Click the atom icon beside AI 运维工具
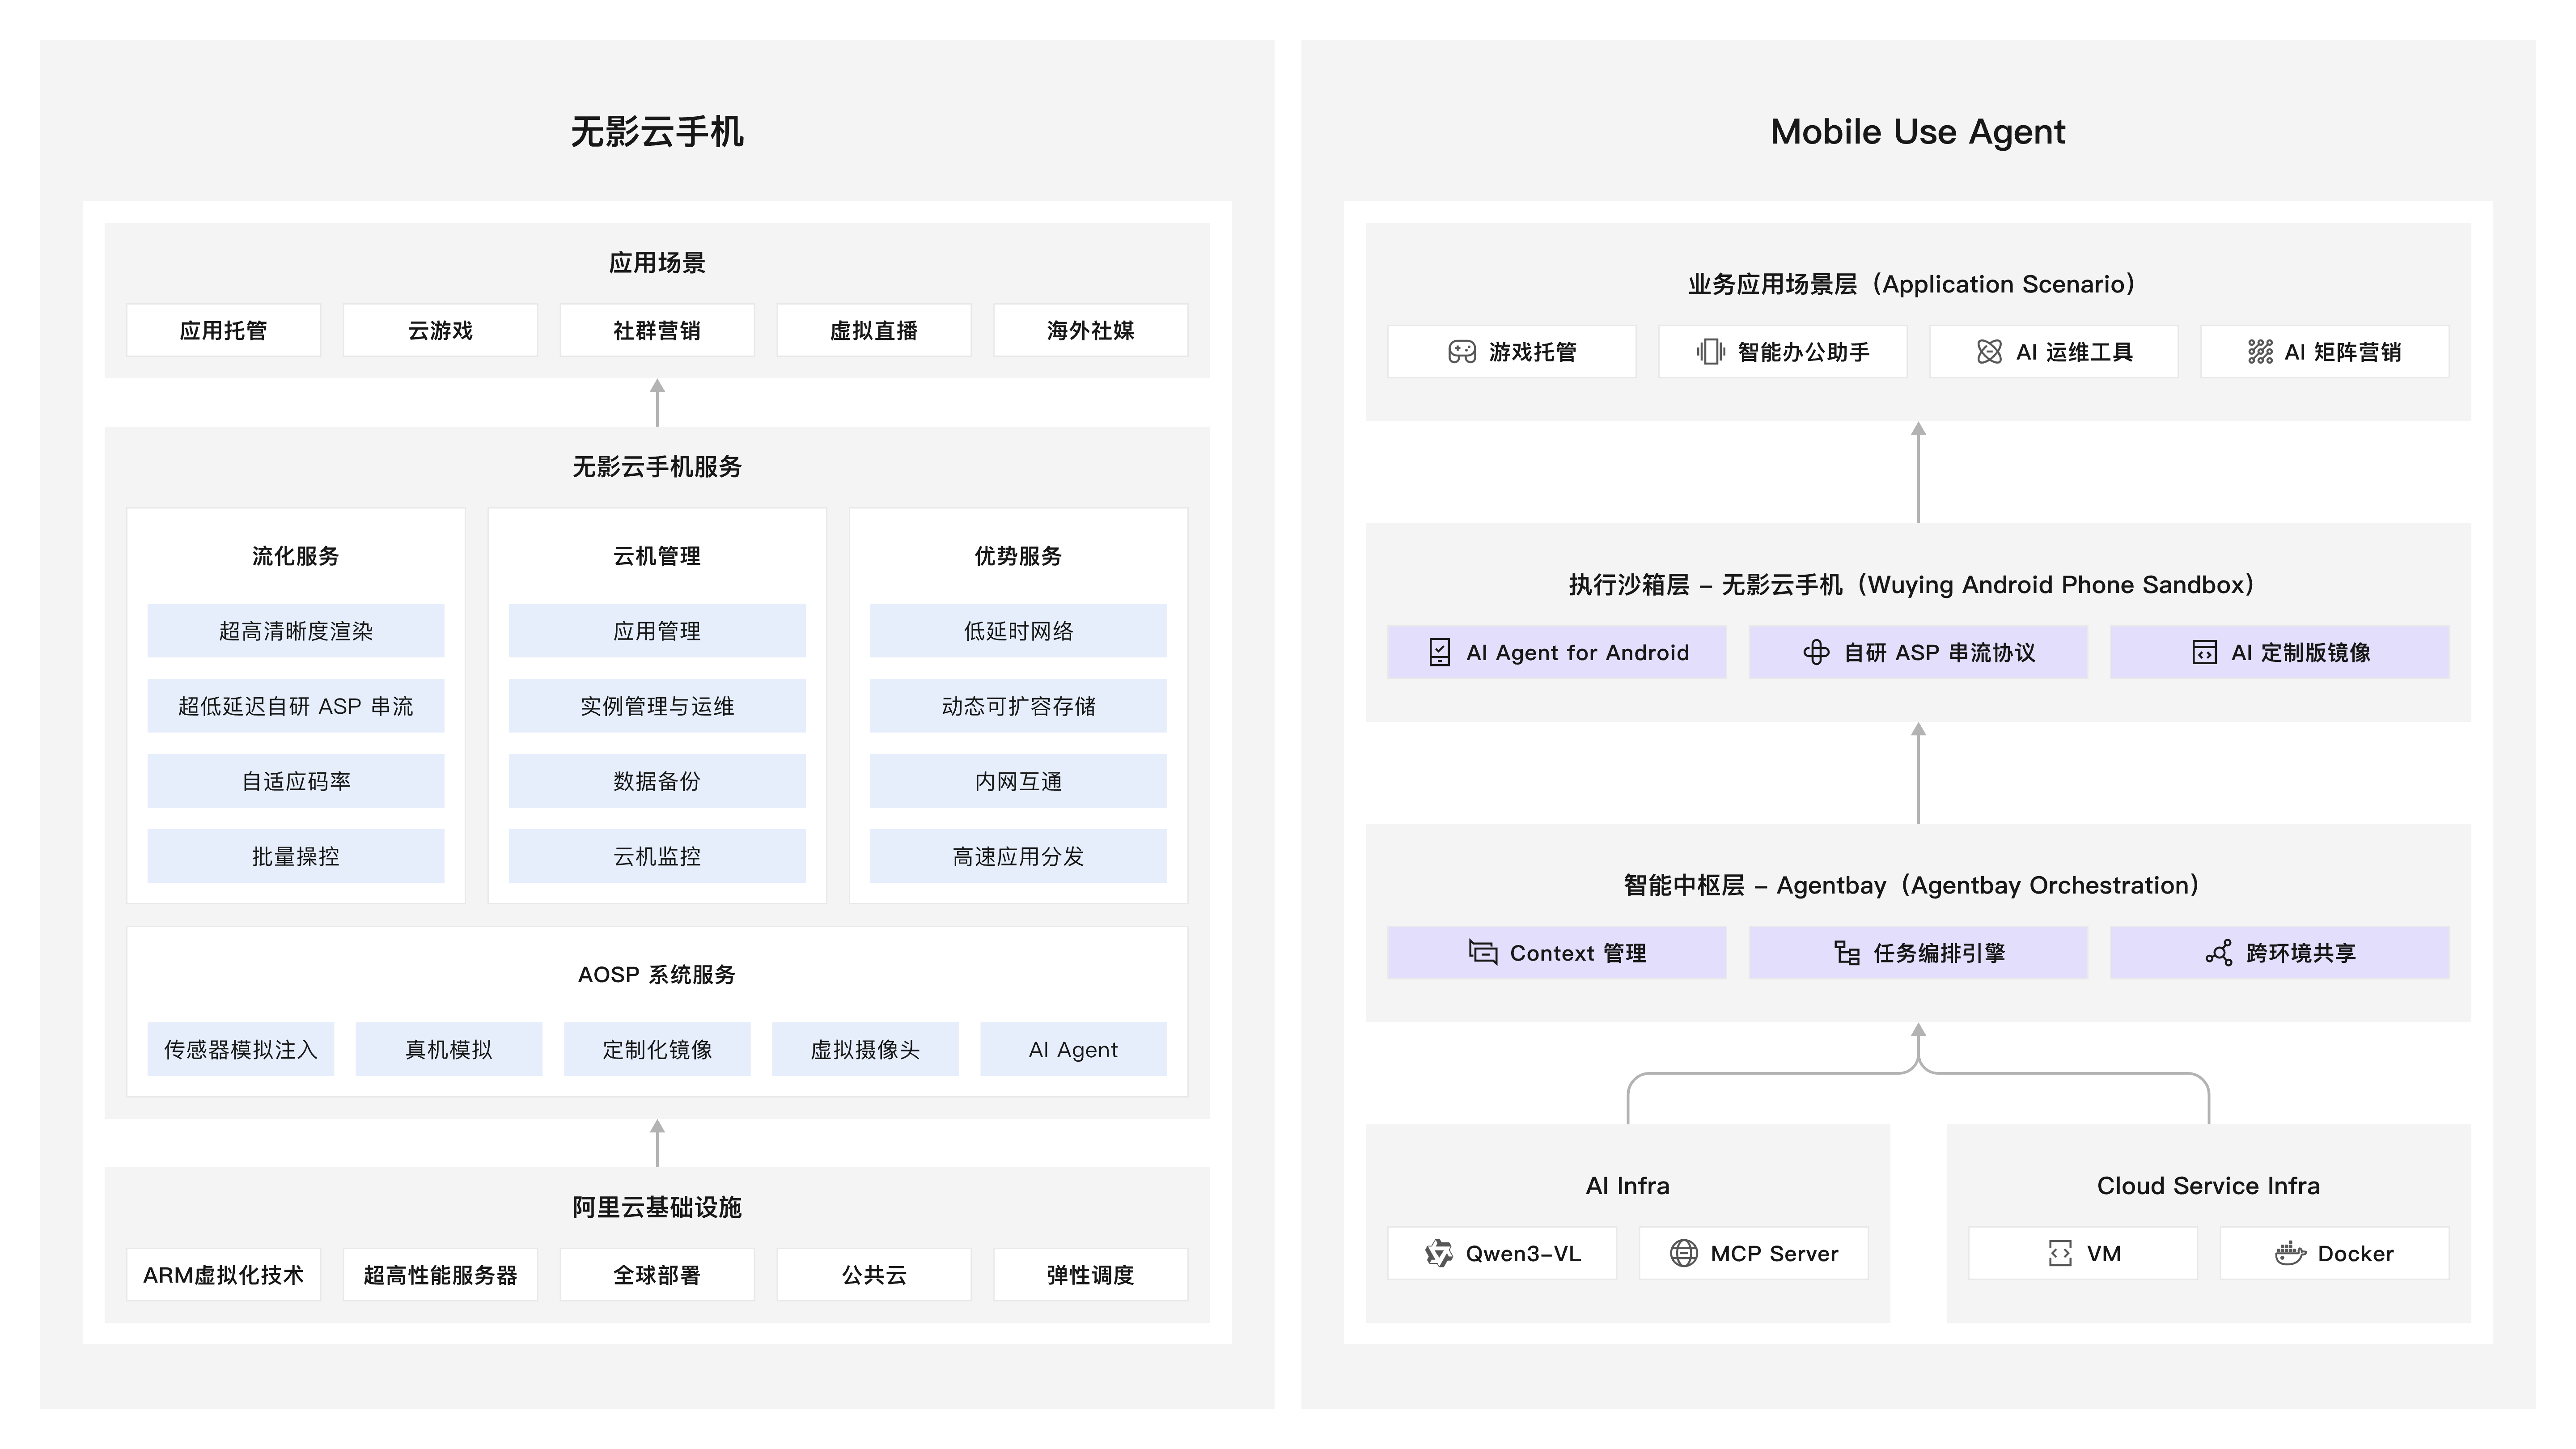Viewport: 2576px width, 1449px height. click(x=1990, y=352)
